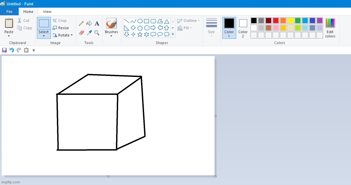The width and height of the screenshot is (351, 185).
Task: Expand the Shapes gallery More arrow
Action: tap(173, 34)
